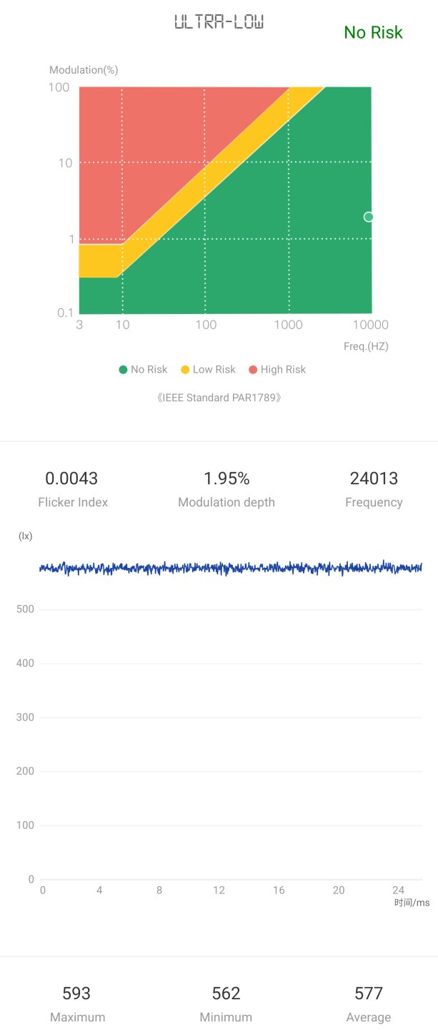Select the measurement point marker on chart
The width and height of the screenshot is (438, 1030).
pyautogui.click(x=369, y=217)
